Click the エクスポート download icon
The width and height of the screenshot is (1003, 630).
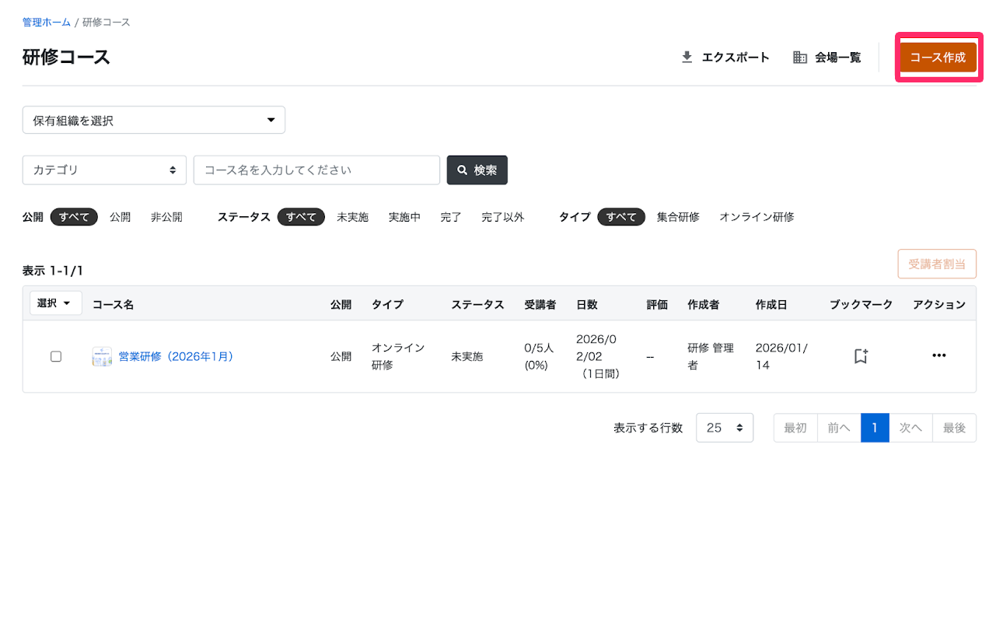point(687,58)
